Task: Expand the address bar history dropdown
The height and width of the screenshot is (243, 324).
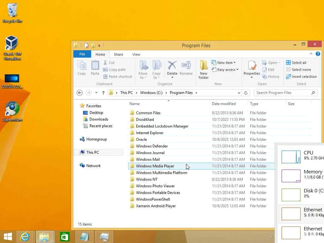Action: click(239, 93)
